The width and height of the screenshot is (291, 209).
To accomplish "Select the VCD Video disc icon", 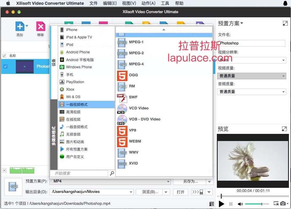I will 122,109.
